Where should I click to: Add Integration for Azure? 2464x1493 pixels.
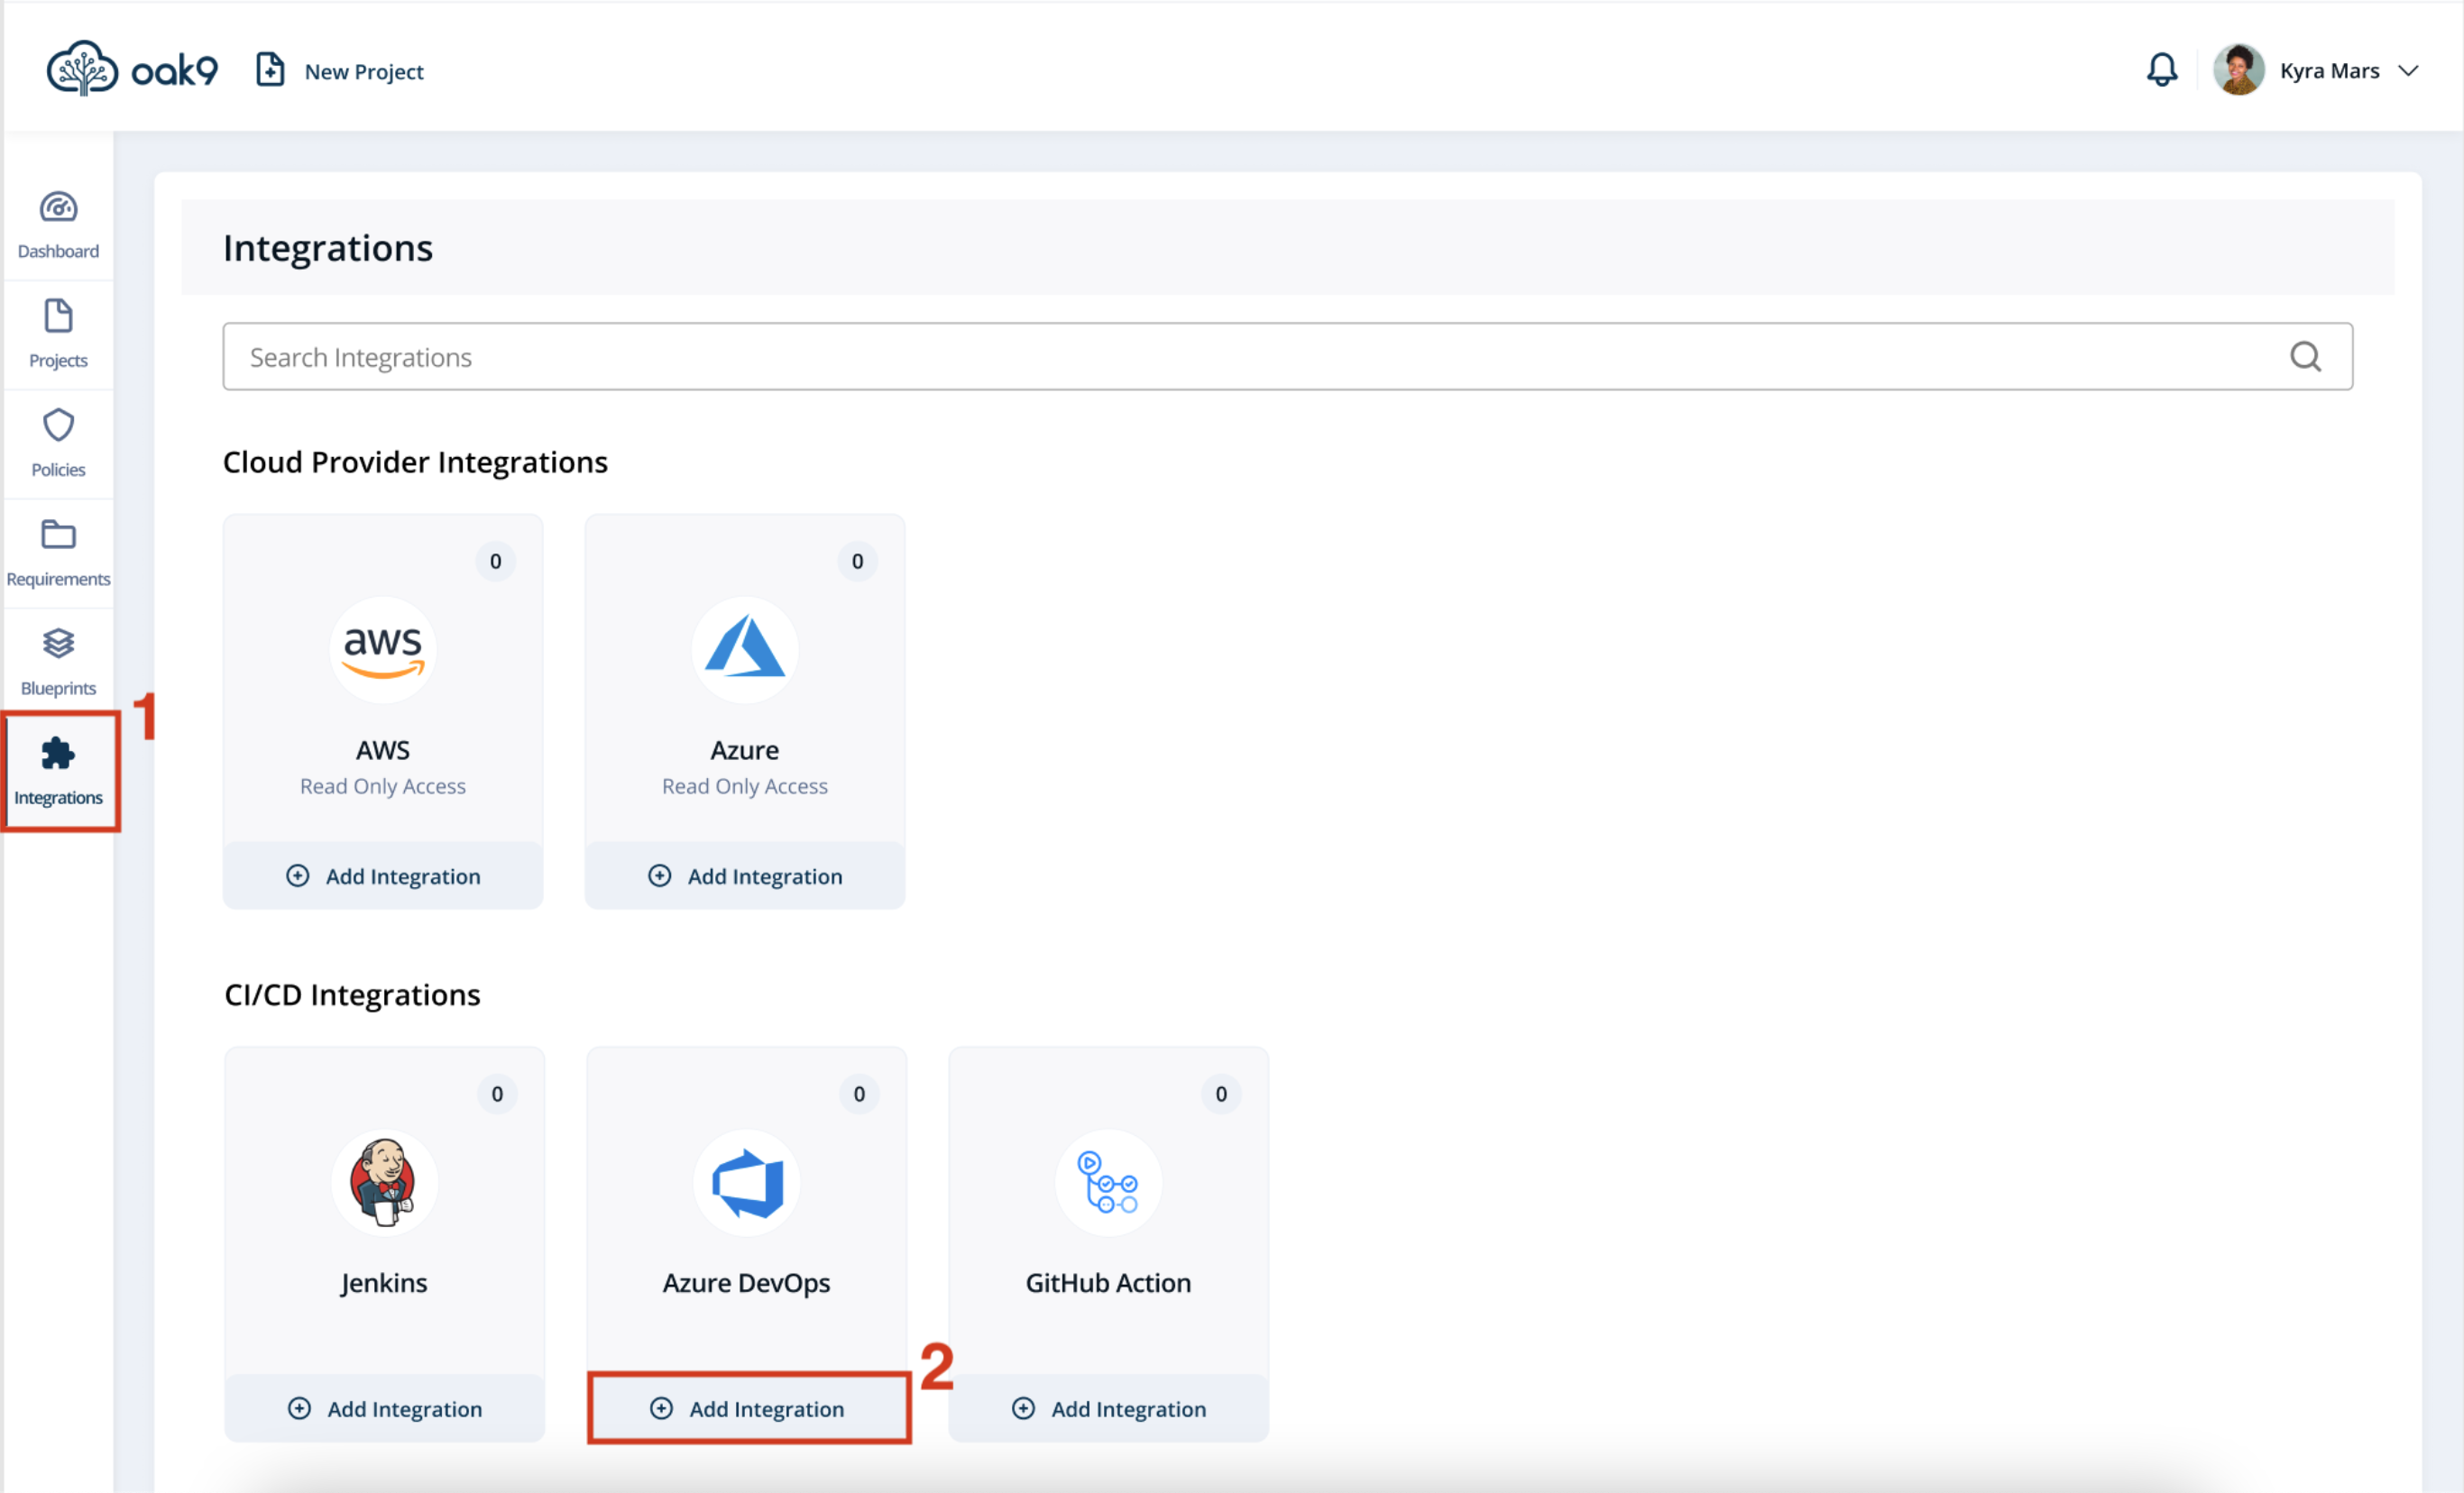pyautogui.click(x=745, y=875)
